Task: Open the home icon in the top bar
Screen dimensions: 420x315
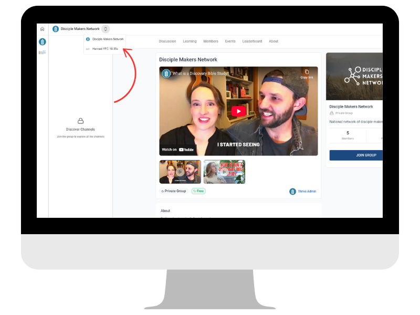Action: (x=43, y=29)
